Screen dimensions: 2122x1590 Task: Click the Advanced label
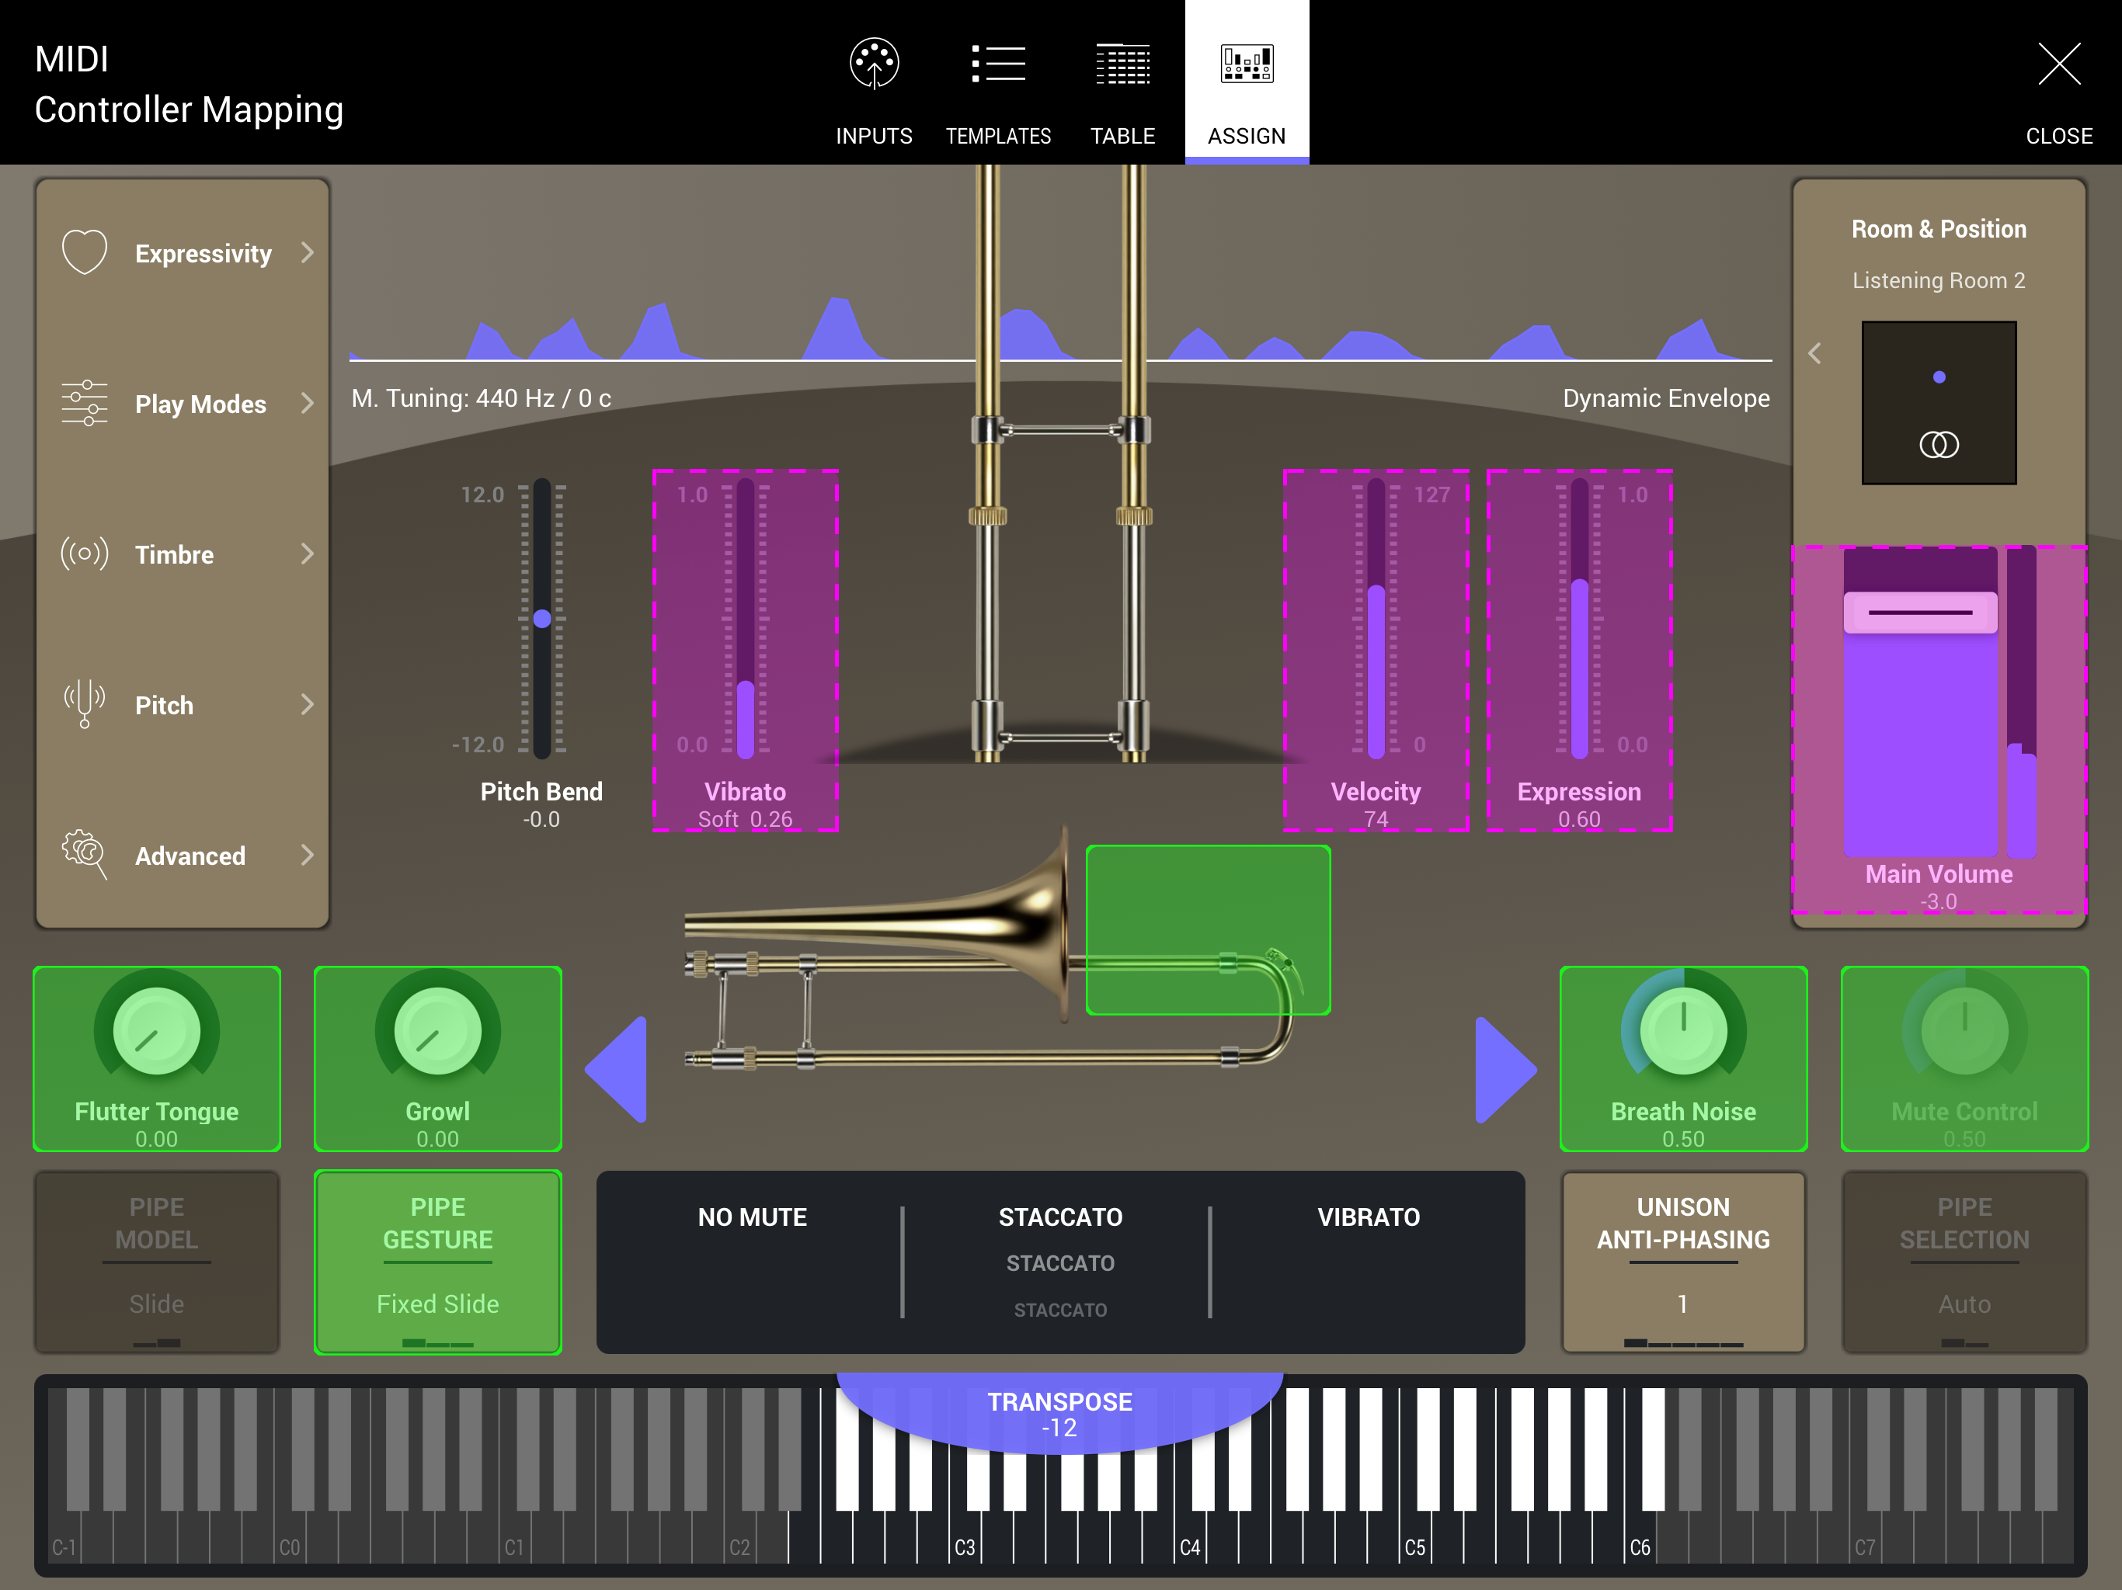tap(190, 856)
